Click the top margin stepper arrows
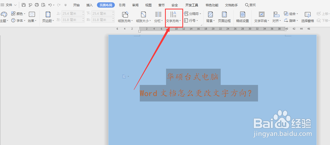This screenshot has height=145, width=330. click(83, 13)
